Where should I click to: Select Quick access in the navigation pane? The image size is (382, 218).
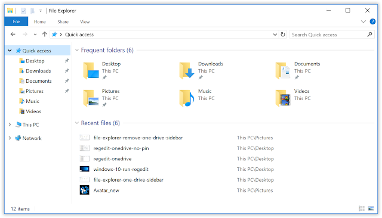(x=36, y=51)
